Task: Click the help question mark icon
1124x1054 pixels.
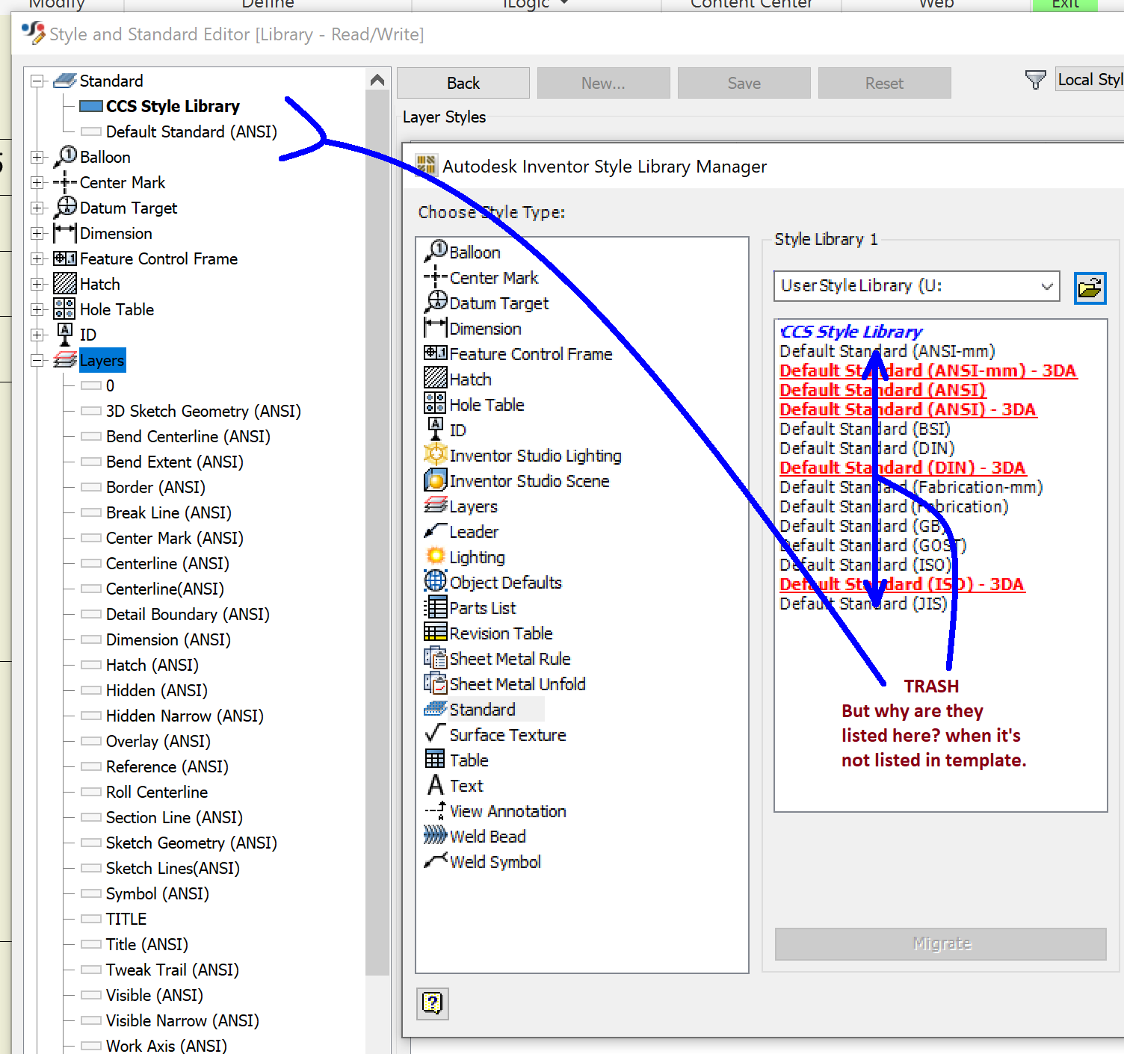Action: click(433, 1003)
